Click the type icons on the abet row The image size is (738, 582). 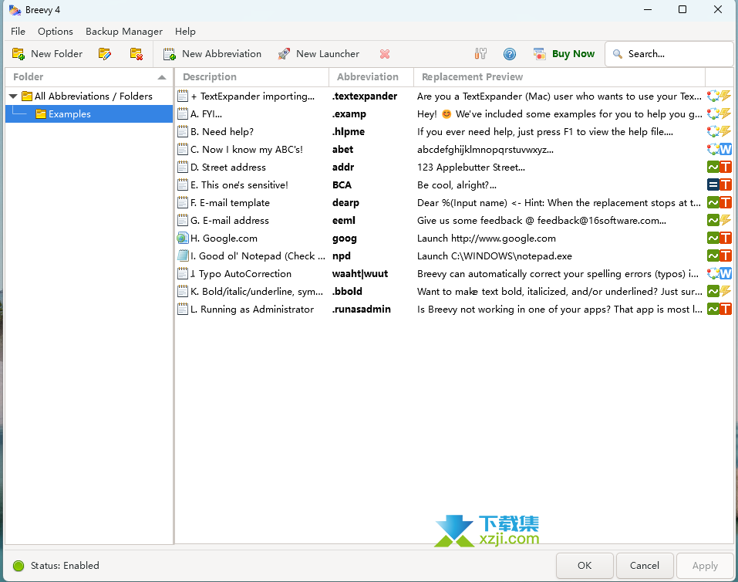tap(719, 150)
